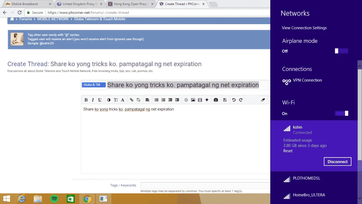Disconnect from the kshin network
The height and width of the screenshot is (204, 362).
click(x=338, y=162)
